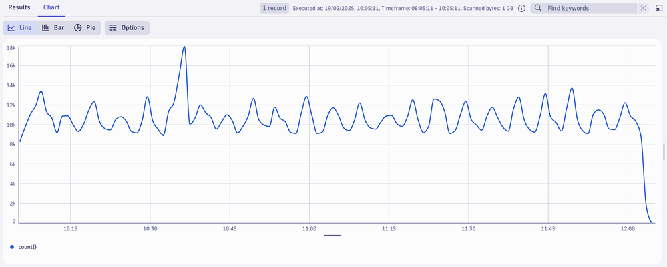Click the count() legend label

[27, 247]
